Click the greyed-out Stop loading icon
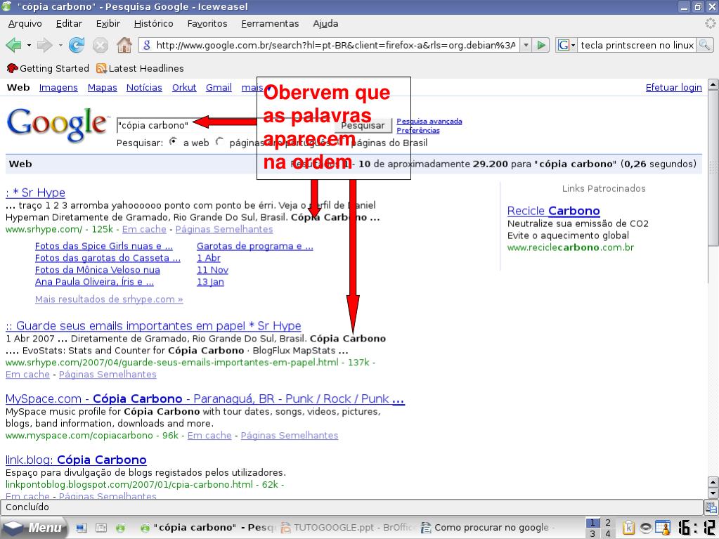Viewport: 719px width, 539px height. pos(101,45)
